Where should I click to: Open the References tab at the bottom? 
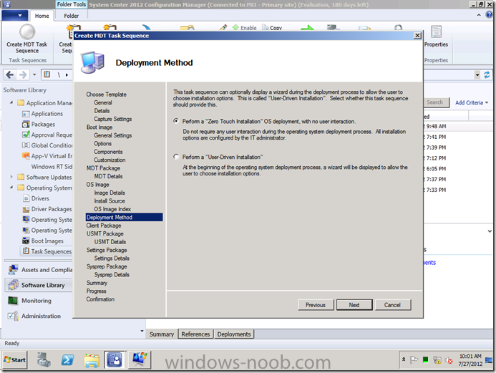tap(195, 334)
